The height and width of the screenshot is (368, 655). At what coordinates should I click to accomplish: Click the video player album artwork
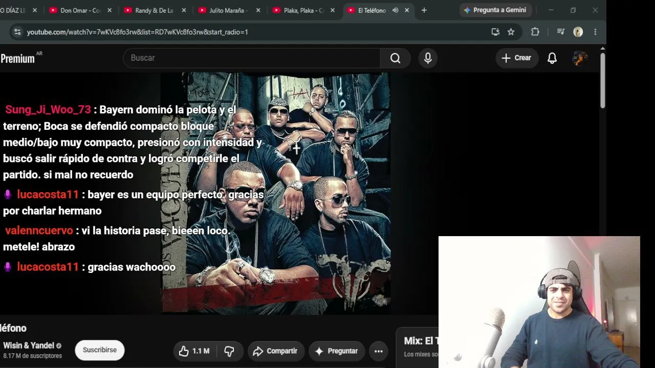point(276,193)
